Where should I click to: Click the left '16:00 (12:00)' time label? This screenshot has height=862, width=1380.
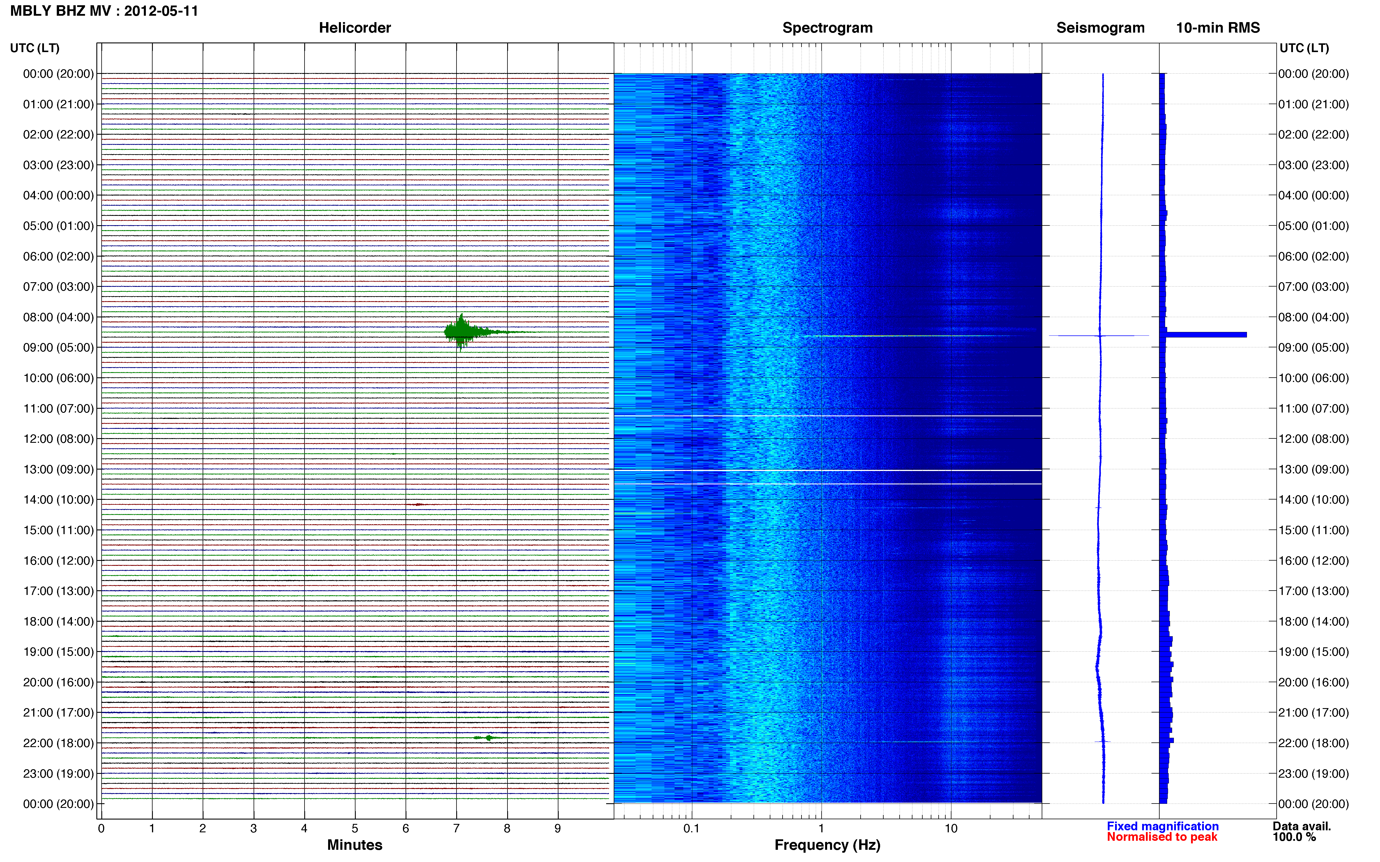58,560
